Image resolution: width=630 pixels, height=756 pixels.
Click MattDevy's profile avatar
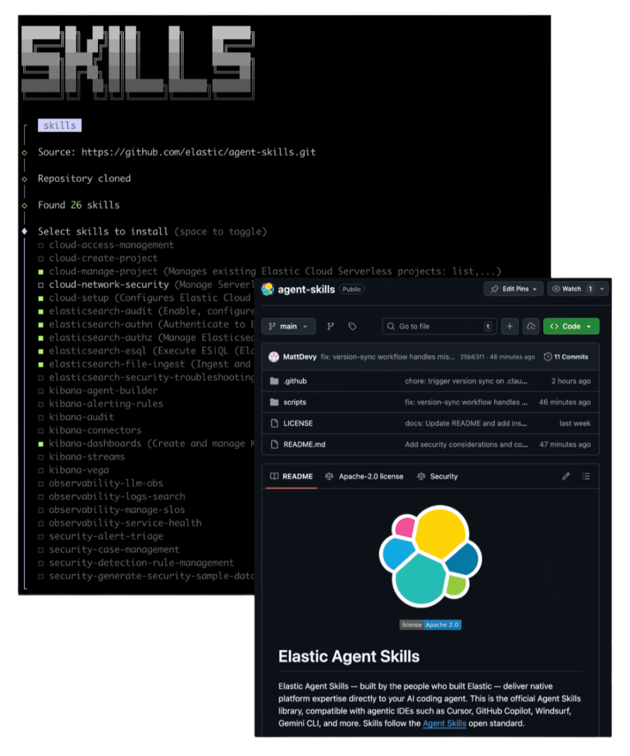274,357
